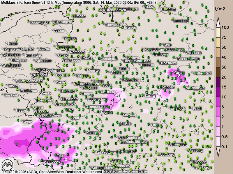Click the Groningen city label

(63, 22)
